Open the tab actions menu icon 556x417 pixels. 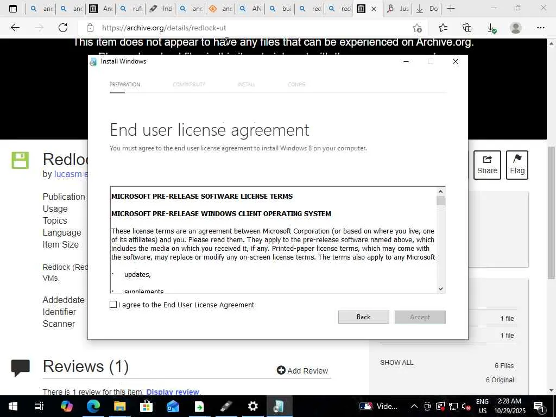tap(13, 9)
